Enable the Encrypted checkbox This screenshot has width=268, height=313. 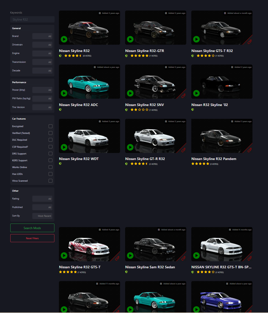pos(50,126)
